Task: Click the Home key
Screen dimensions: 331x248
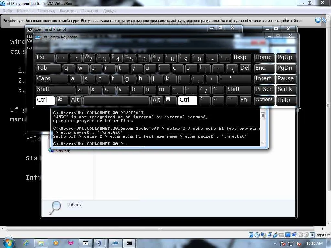Action: pos(264,57)
